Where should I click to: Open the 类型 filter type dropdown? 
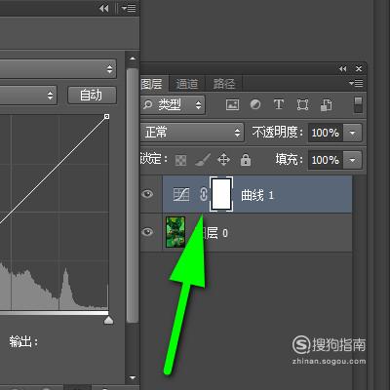point(173,104)
